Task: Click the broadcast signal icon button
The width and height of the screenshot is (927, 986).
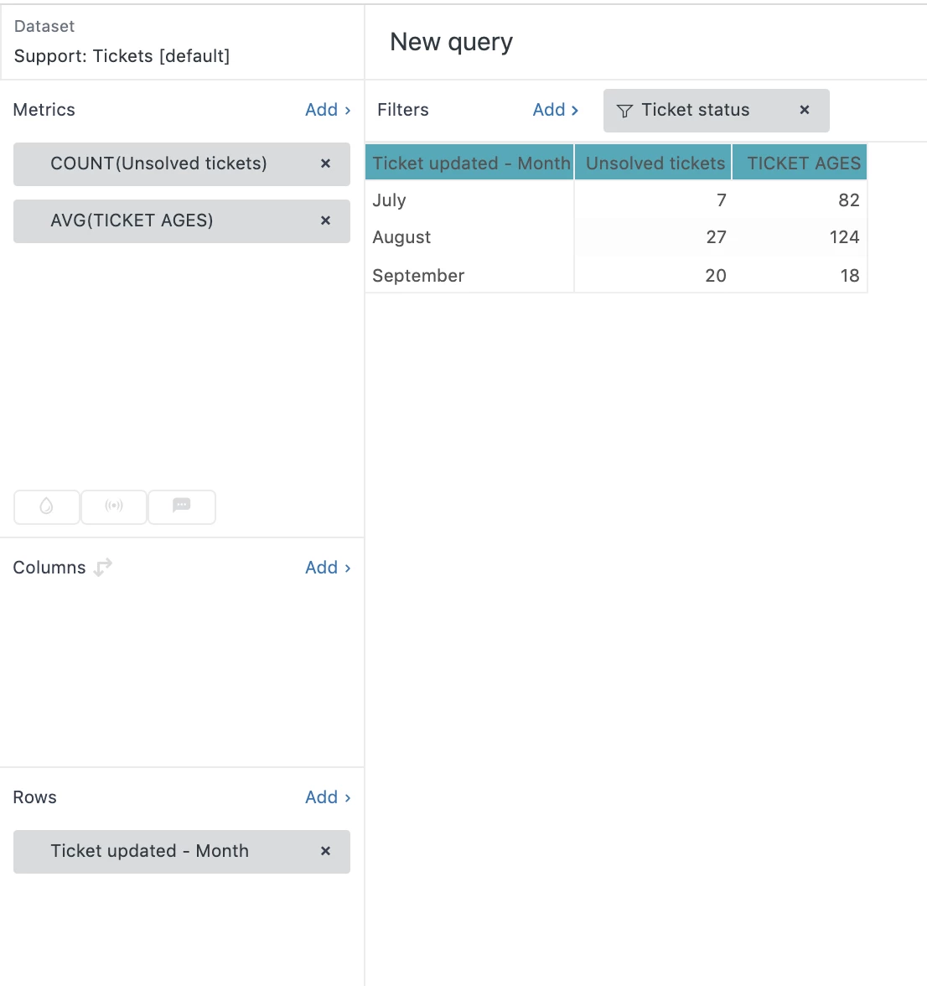Action: click(x=114, y=506)
